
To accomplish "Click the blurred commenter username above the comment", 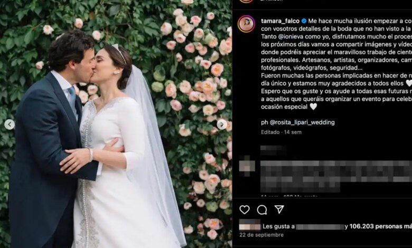I will point(273,150).
